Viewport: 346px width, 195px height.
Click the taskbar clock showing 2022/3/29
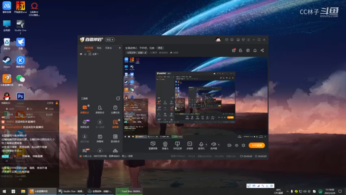click(330, 191)
